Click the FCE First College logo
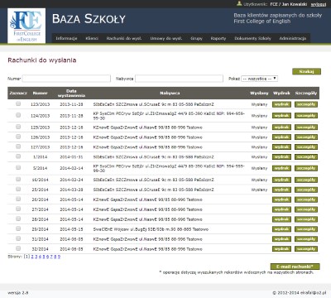331x298 pixels. pyautogui.click(x=26, y=26)
